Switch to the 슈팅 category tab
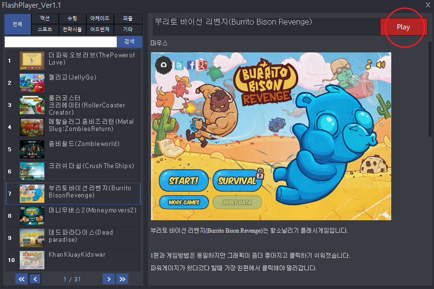Screen dimensions: 434x289 (x=72, y=18)
